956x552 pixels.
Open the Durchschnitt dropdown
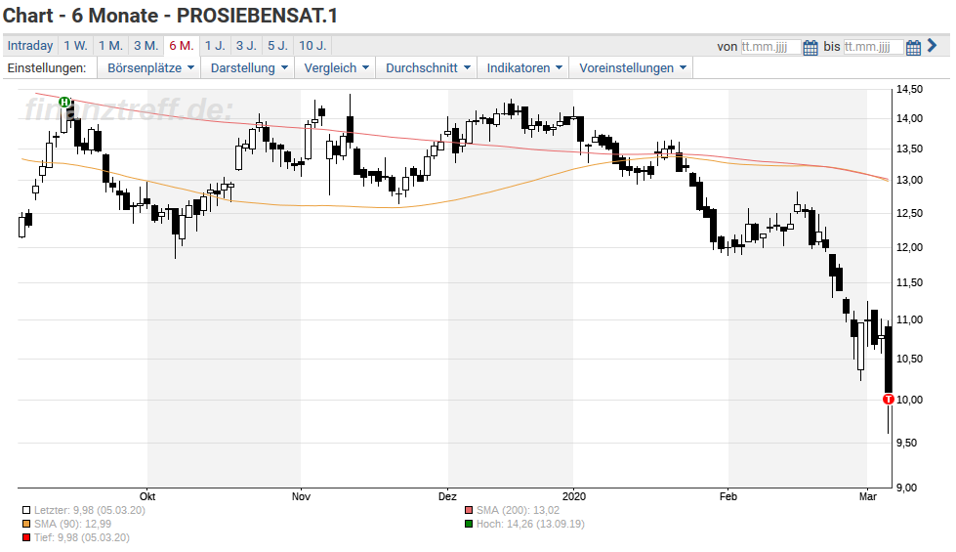428,67
